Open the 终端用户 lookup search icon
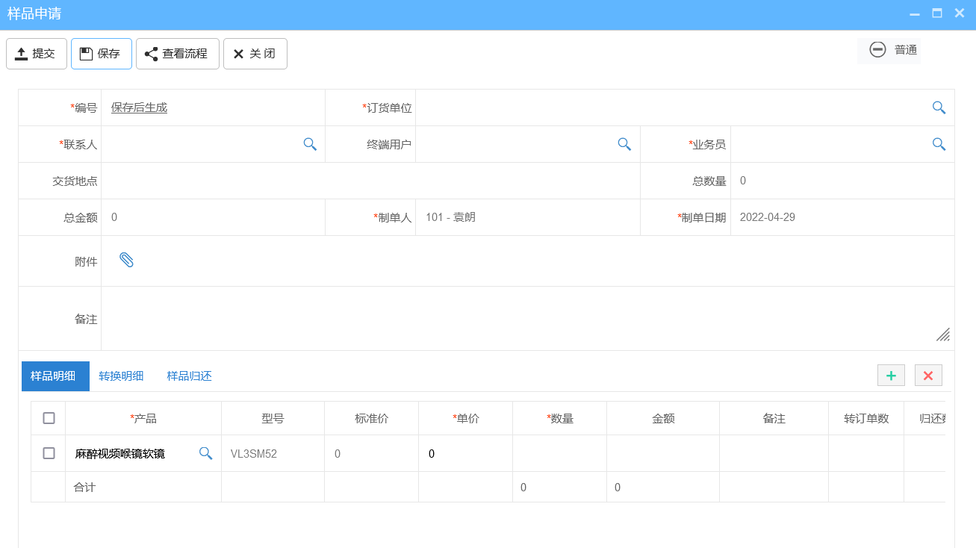This screenshot has width=976, height=548. click(624, 144)
